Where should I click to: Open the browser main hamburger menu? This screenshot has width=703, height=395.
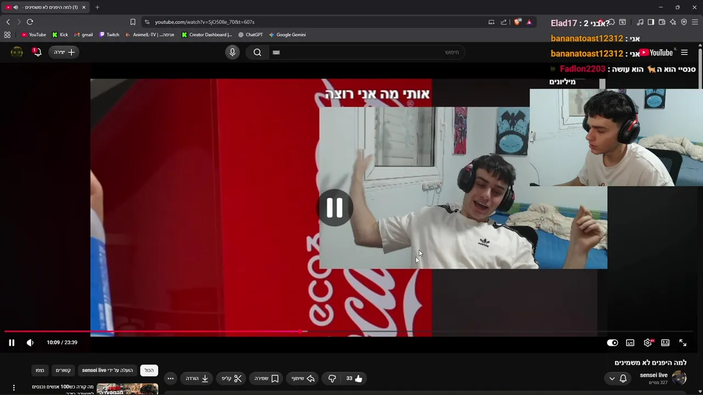point(695,22)
